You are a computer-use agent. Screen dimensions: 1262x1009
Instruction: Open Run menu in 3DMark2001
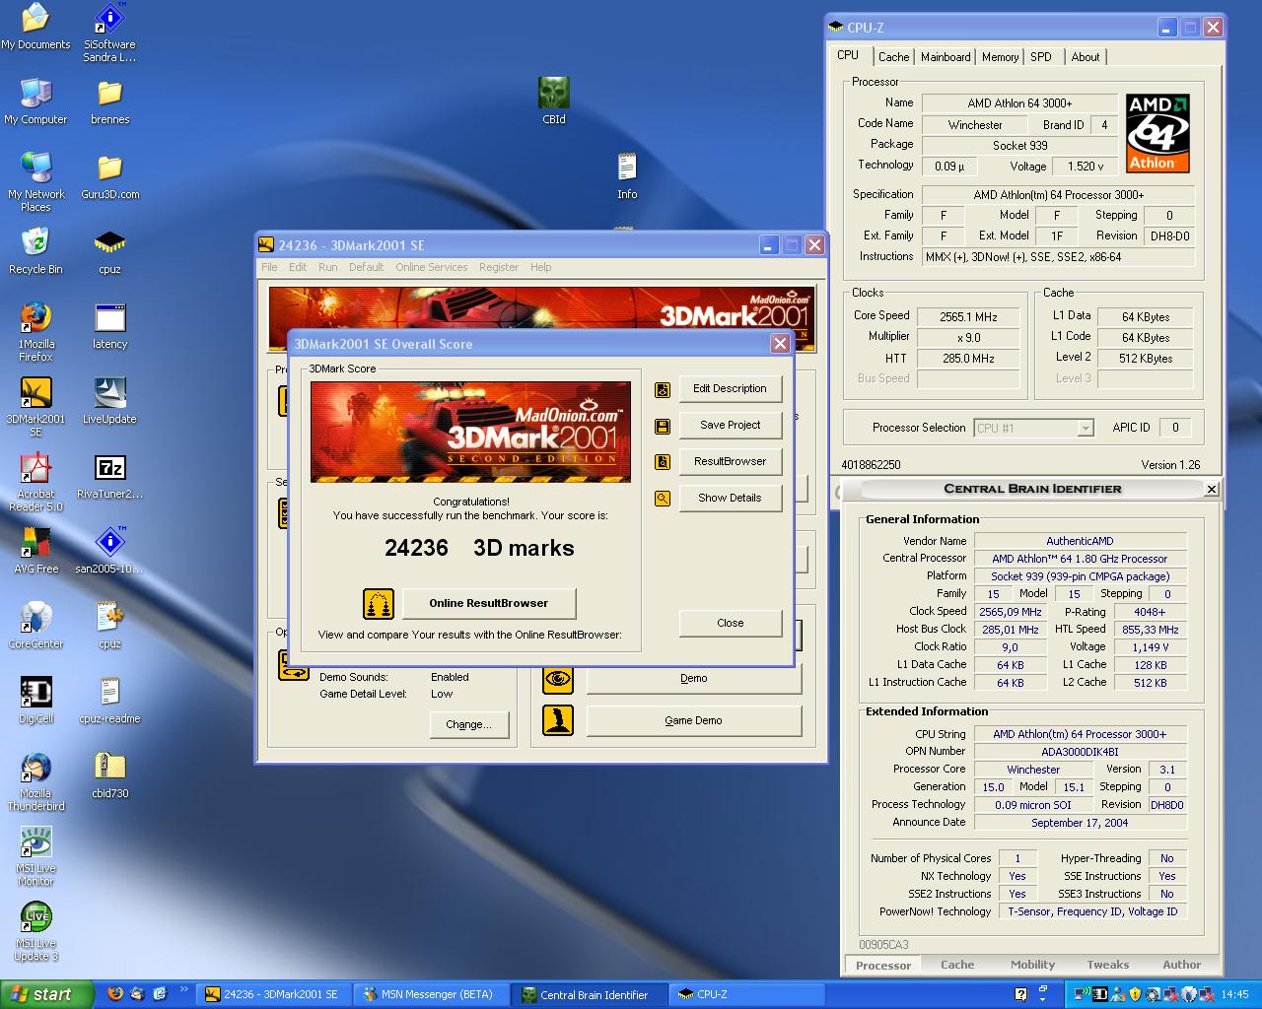point(327,267)
